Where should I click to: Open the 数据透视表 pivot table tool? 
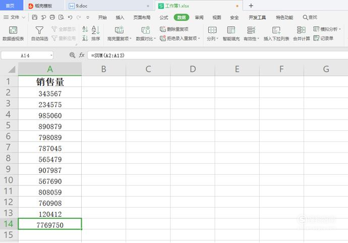pos(13,33)
